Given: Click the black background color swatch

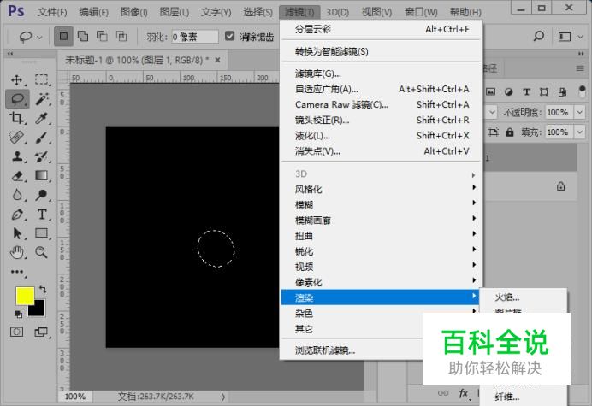Looking at the screenshot, I should coord(38,309).
